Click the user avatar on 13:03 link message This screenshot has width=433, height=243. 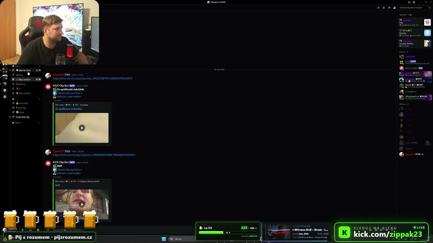48,76
